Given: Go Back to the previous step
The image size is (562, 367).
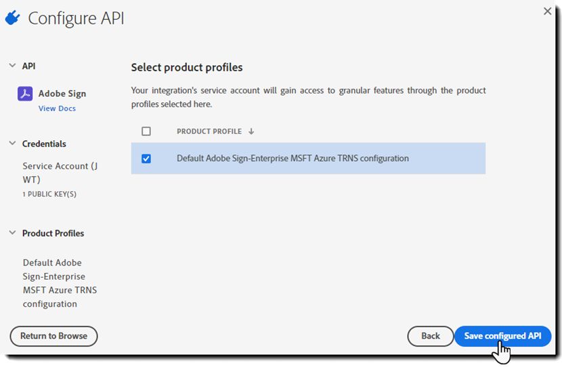Looking at the screenshot, I should click(x=431, y=336).
